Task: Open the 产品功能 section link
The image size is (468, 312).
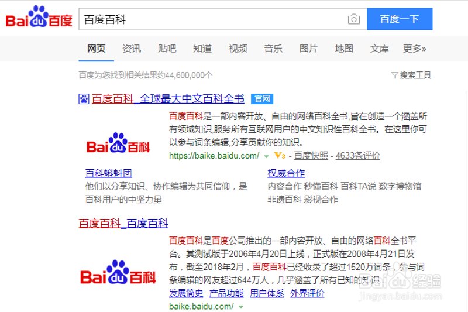Action: tap(226, 293)
